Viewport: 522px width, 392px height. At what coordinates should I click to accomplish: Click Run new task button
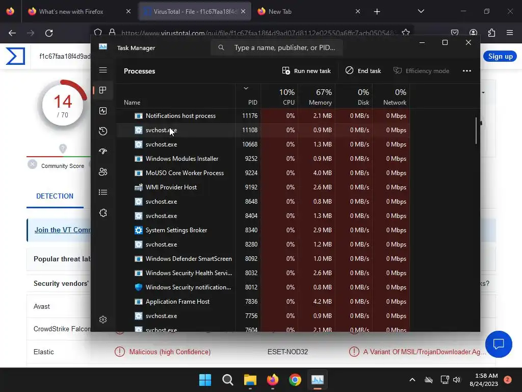306,70
